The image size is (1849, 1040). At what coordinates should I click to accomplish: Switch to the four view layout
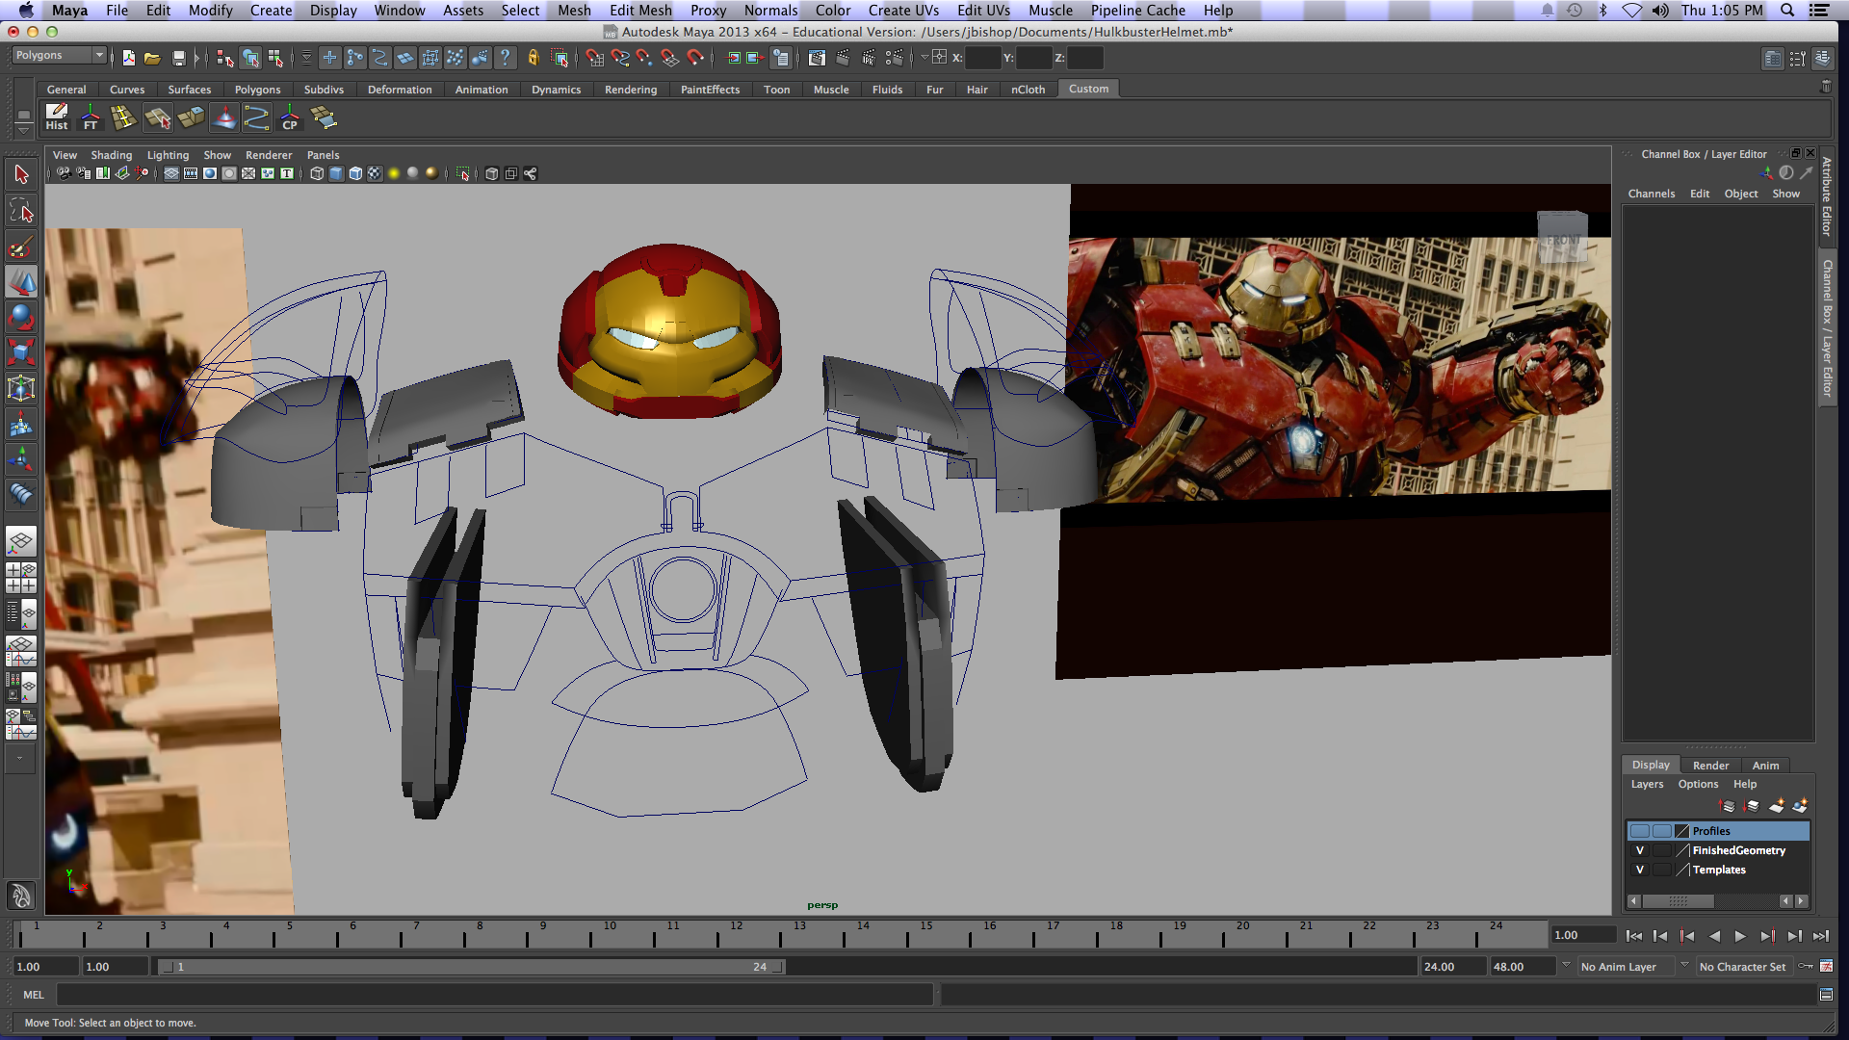[21, 578]
